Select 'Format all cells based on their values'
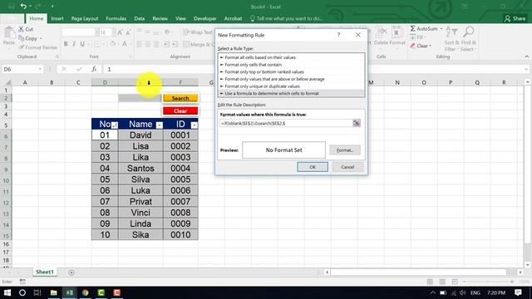Image resolution: width=532 pixels, height=299 pixels. [260, 57]
